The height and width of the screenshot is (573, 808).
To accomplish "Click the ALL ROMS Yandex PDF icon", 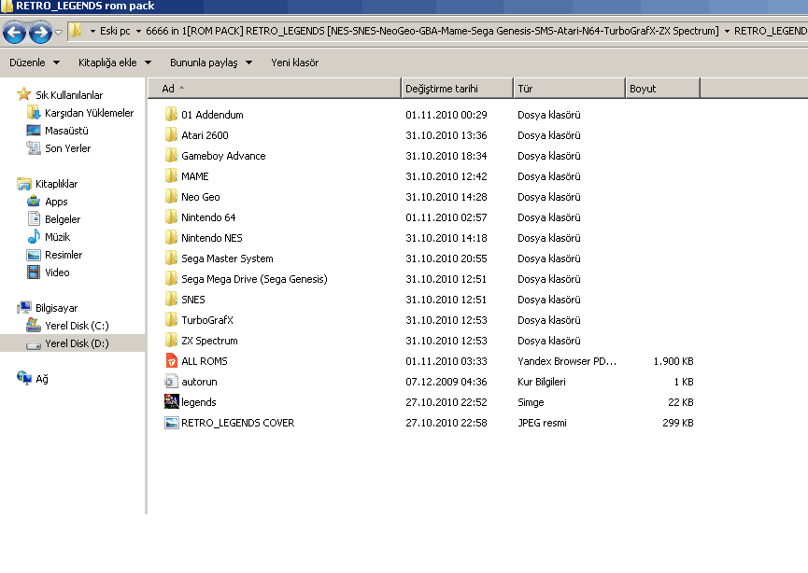I will click(x=171, y=361).
